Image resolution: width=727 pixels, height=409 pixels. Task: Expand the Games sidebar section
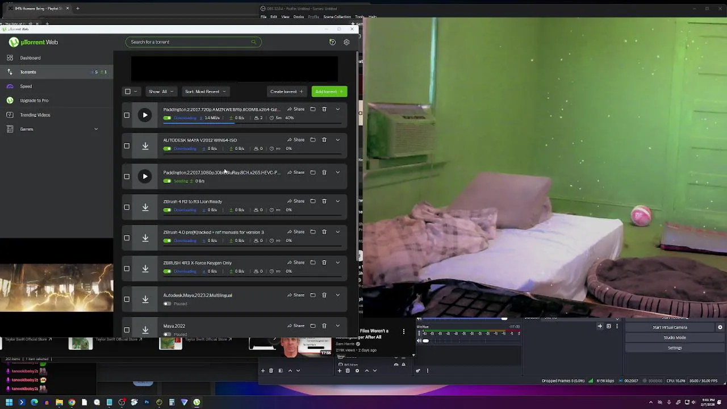click(x=96, y=129)
